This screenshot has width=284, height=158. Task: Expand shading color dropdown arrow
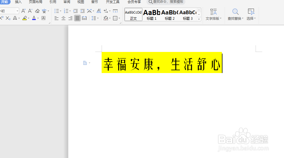pyautogui.click(x=110, y=18)
